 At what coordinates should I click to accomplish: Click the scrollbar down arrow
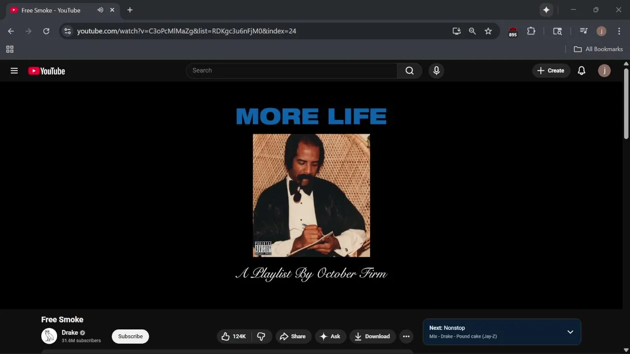626,350
